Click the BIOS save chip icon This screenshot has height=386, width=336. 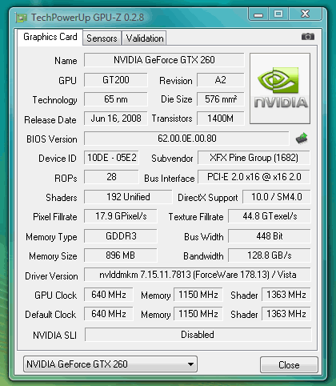(x=302, y=139)
